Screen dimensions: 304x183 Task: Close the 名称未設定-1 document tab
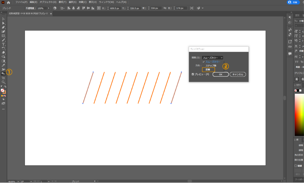coord(51,14)
